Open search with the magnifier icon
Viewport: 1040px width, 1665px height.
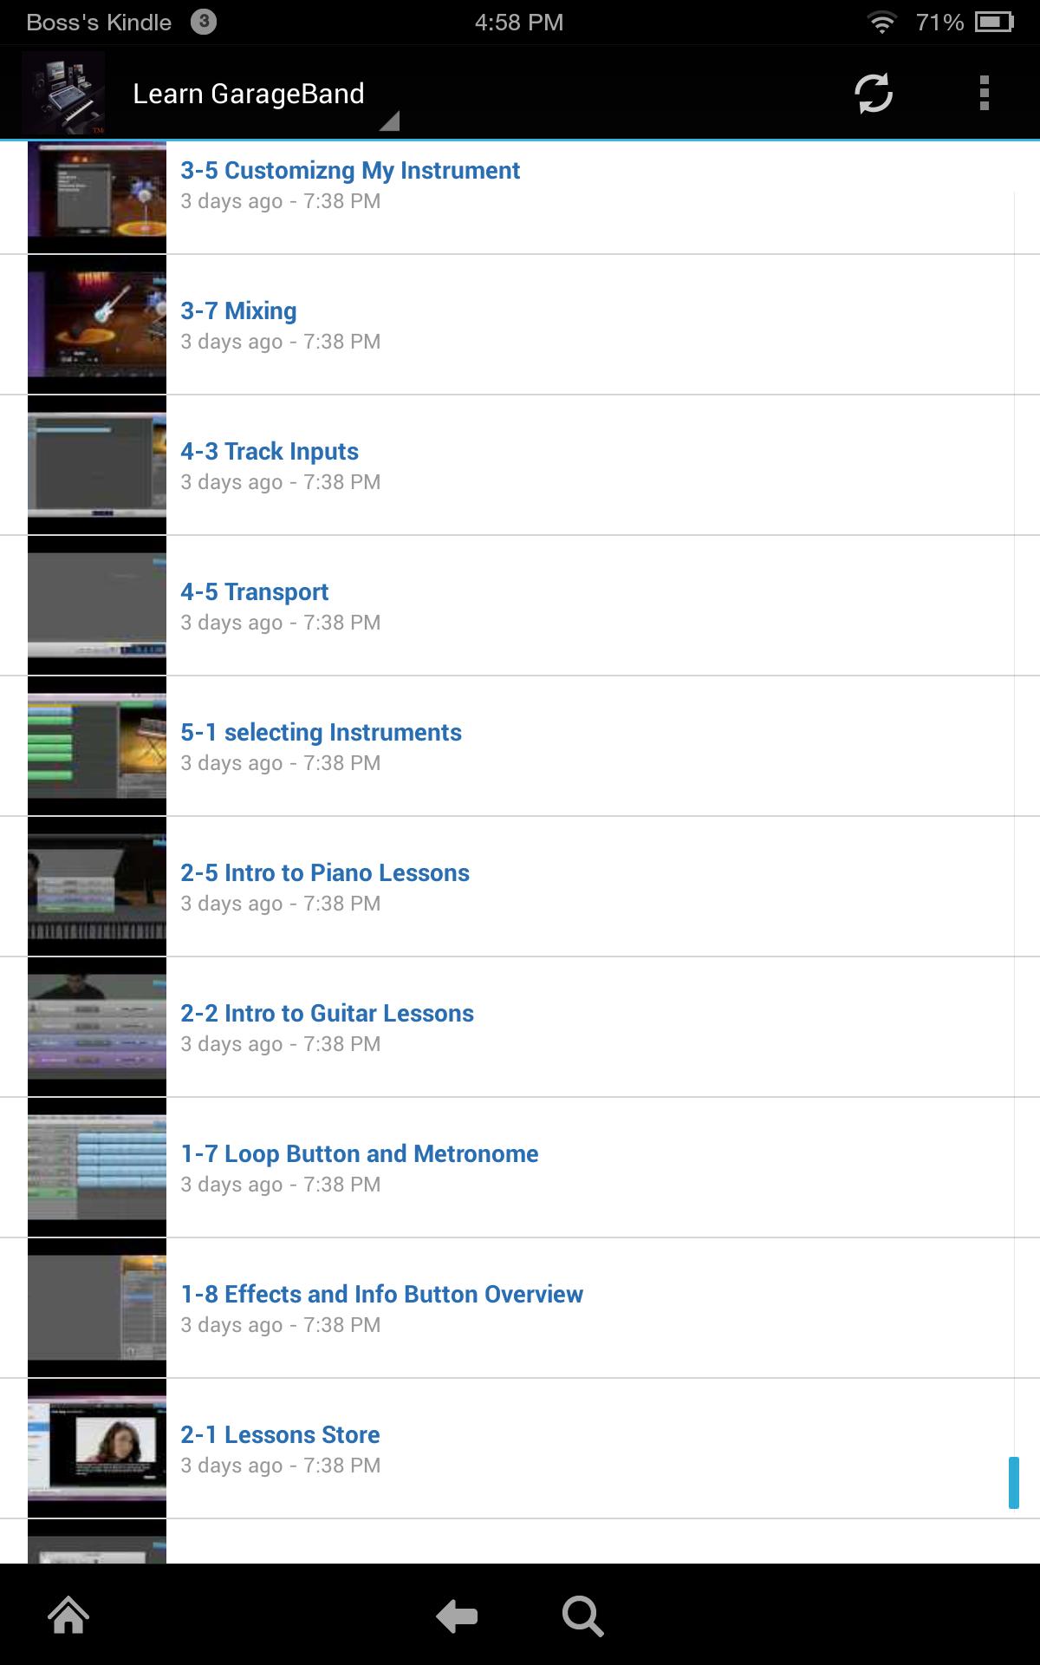coord(582,1616)
